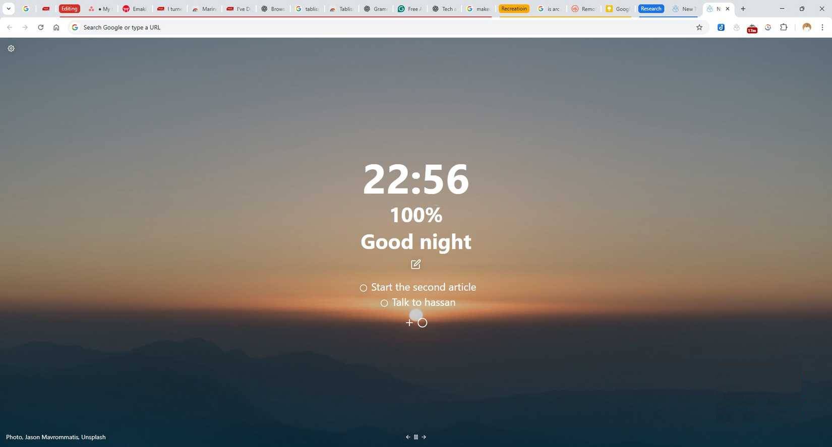Expand the tab search dropdown
The height and width of the screenshot is (447, 832).
coord(9,9)
